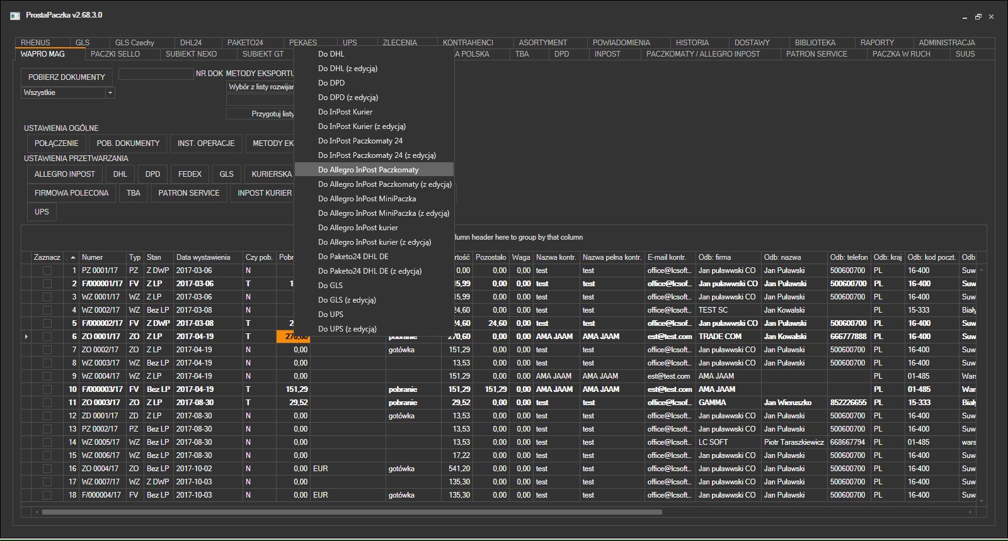Open the Wszystkie filter dropdown
This screenshot has width=1008, height=541.
(110, 92)
